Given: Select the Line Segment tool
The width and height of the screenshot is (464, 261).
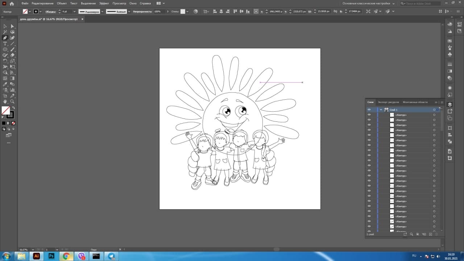Looking at the screenshot, I should tap(12, 43).
